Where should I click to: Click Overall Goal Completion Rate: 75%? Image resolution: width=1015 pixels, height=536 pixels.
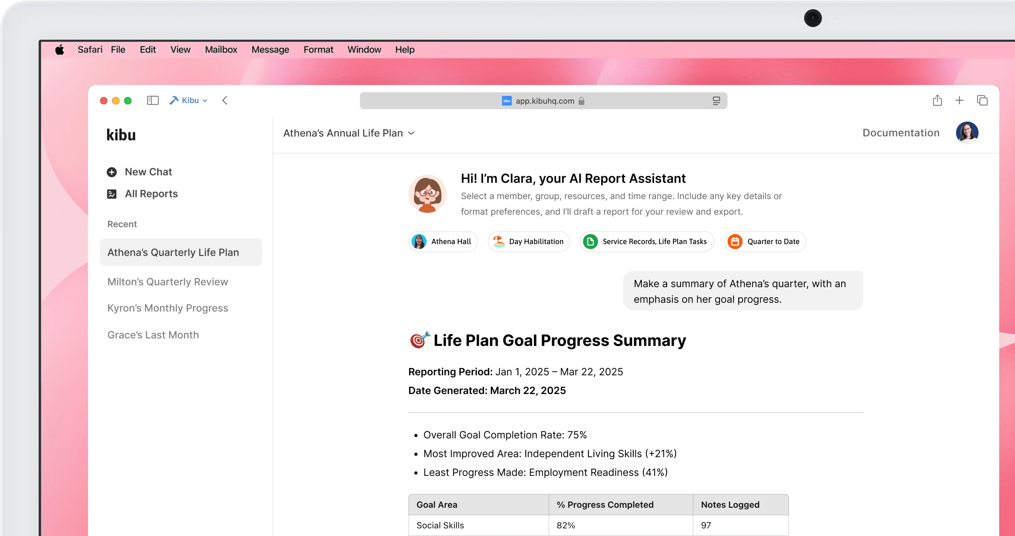pyautogui.click(x=505, y=435)
